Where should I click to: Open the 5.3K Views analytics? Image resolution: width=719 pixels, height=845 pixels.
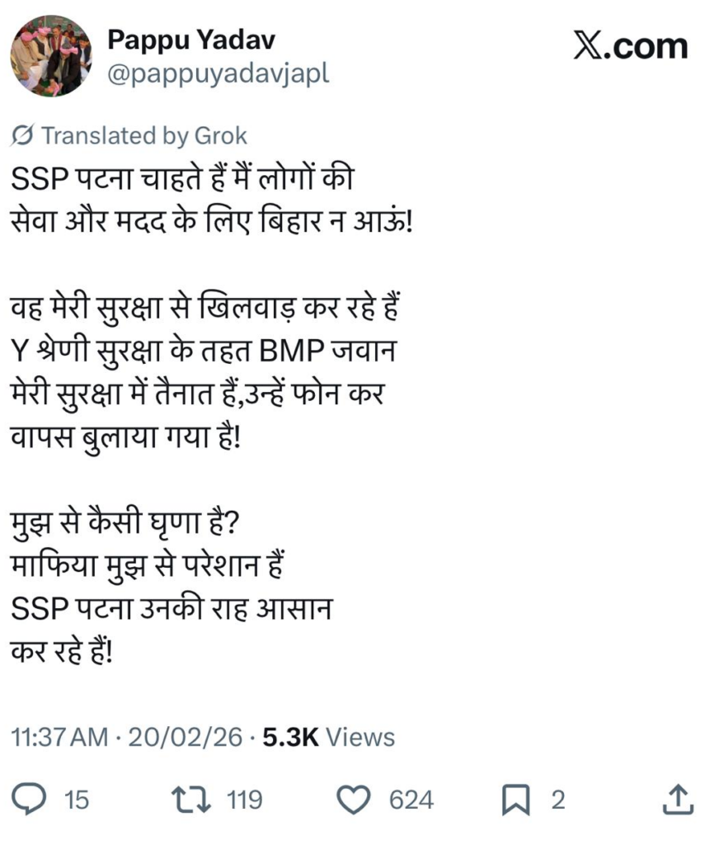point(328,737)
